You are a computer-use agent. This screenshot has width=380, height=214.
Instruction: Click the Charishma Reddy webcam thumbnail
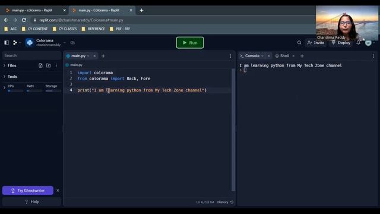coord(347,23)
